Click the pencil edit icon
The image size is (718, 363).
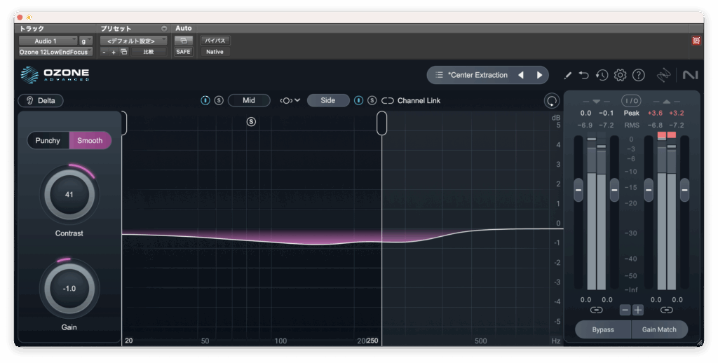pos(567,75)
